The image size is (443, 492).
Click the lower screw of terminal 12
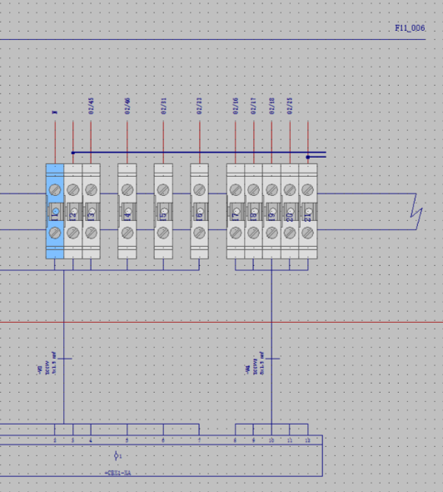click(x=73, y=233)
